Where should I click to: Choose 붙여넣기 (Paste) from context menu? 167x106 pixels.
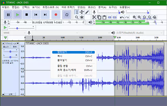(73, 60)
